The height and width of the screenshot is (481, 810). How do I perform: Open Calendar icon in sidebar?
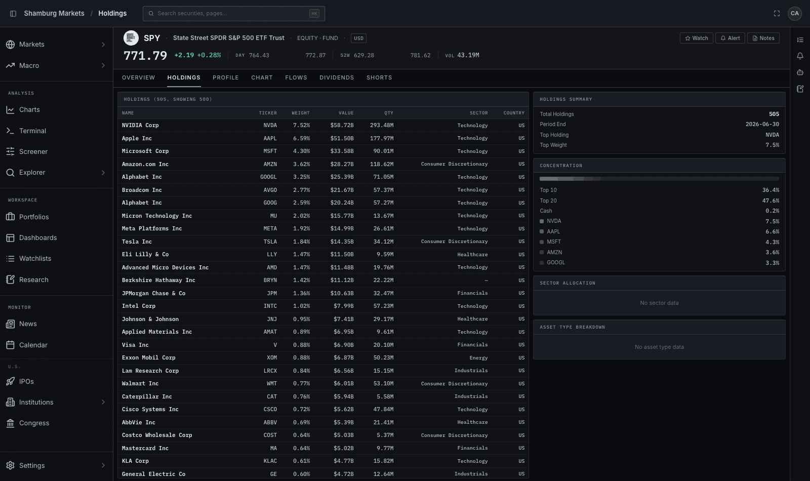[10, 345]
